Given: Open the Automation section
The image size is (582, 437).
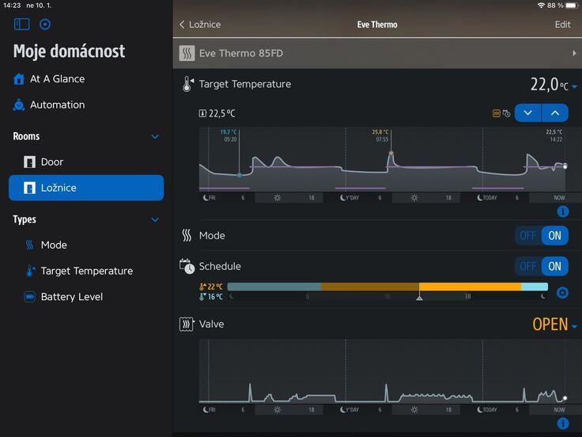Looking at the screenshot, I should (57, 104).
